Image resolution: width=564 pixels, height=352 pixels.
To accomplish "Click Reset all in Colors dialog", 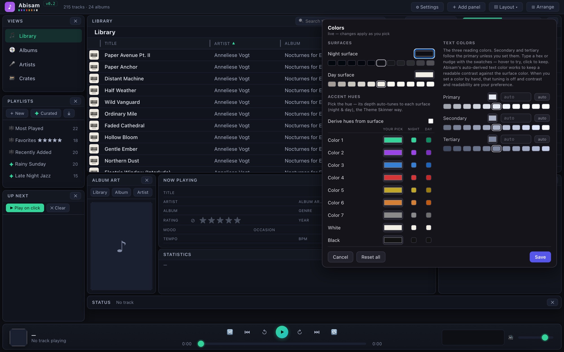I will (371, 257).
